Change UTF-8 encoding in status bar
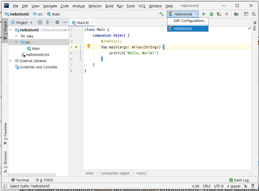The image size is (259, 191). 219,186
